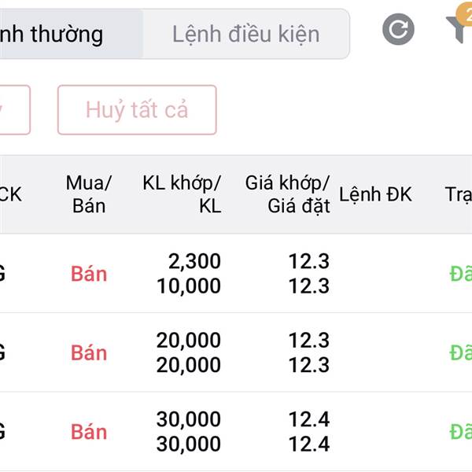The width and height of the screenshot is (472, 472).
Task: Click the Giá khớp/Giá đặt column header
Action: click(287, 194)
